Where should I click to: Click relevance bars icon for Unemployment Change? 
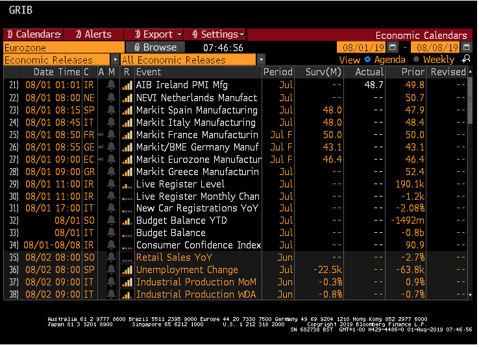127,270
